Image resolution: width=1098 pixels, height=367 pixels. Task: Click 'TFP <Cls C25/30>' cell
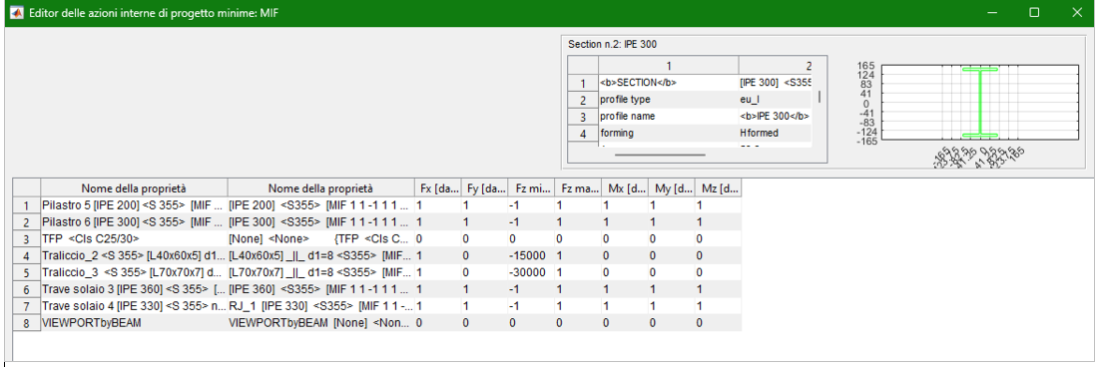coord(134,239)
